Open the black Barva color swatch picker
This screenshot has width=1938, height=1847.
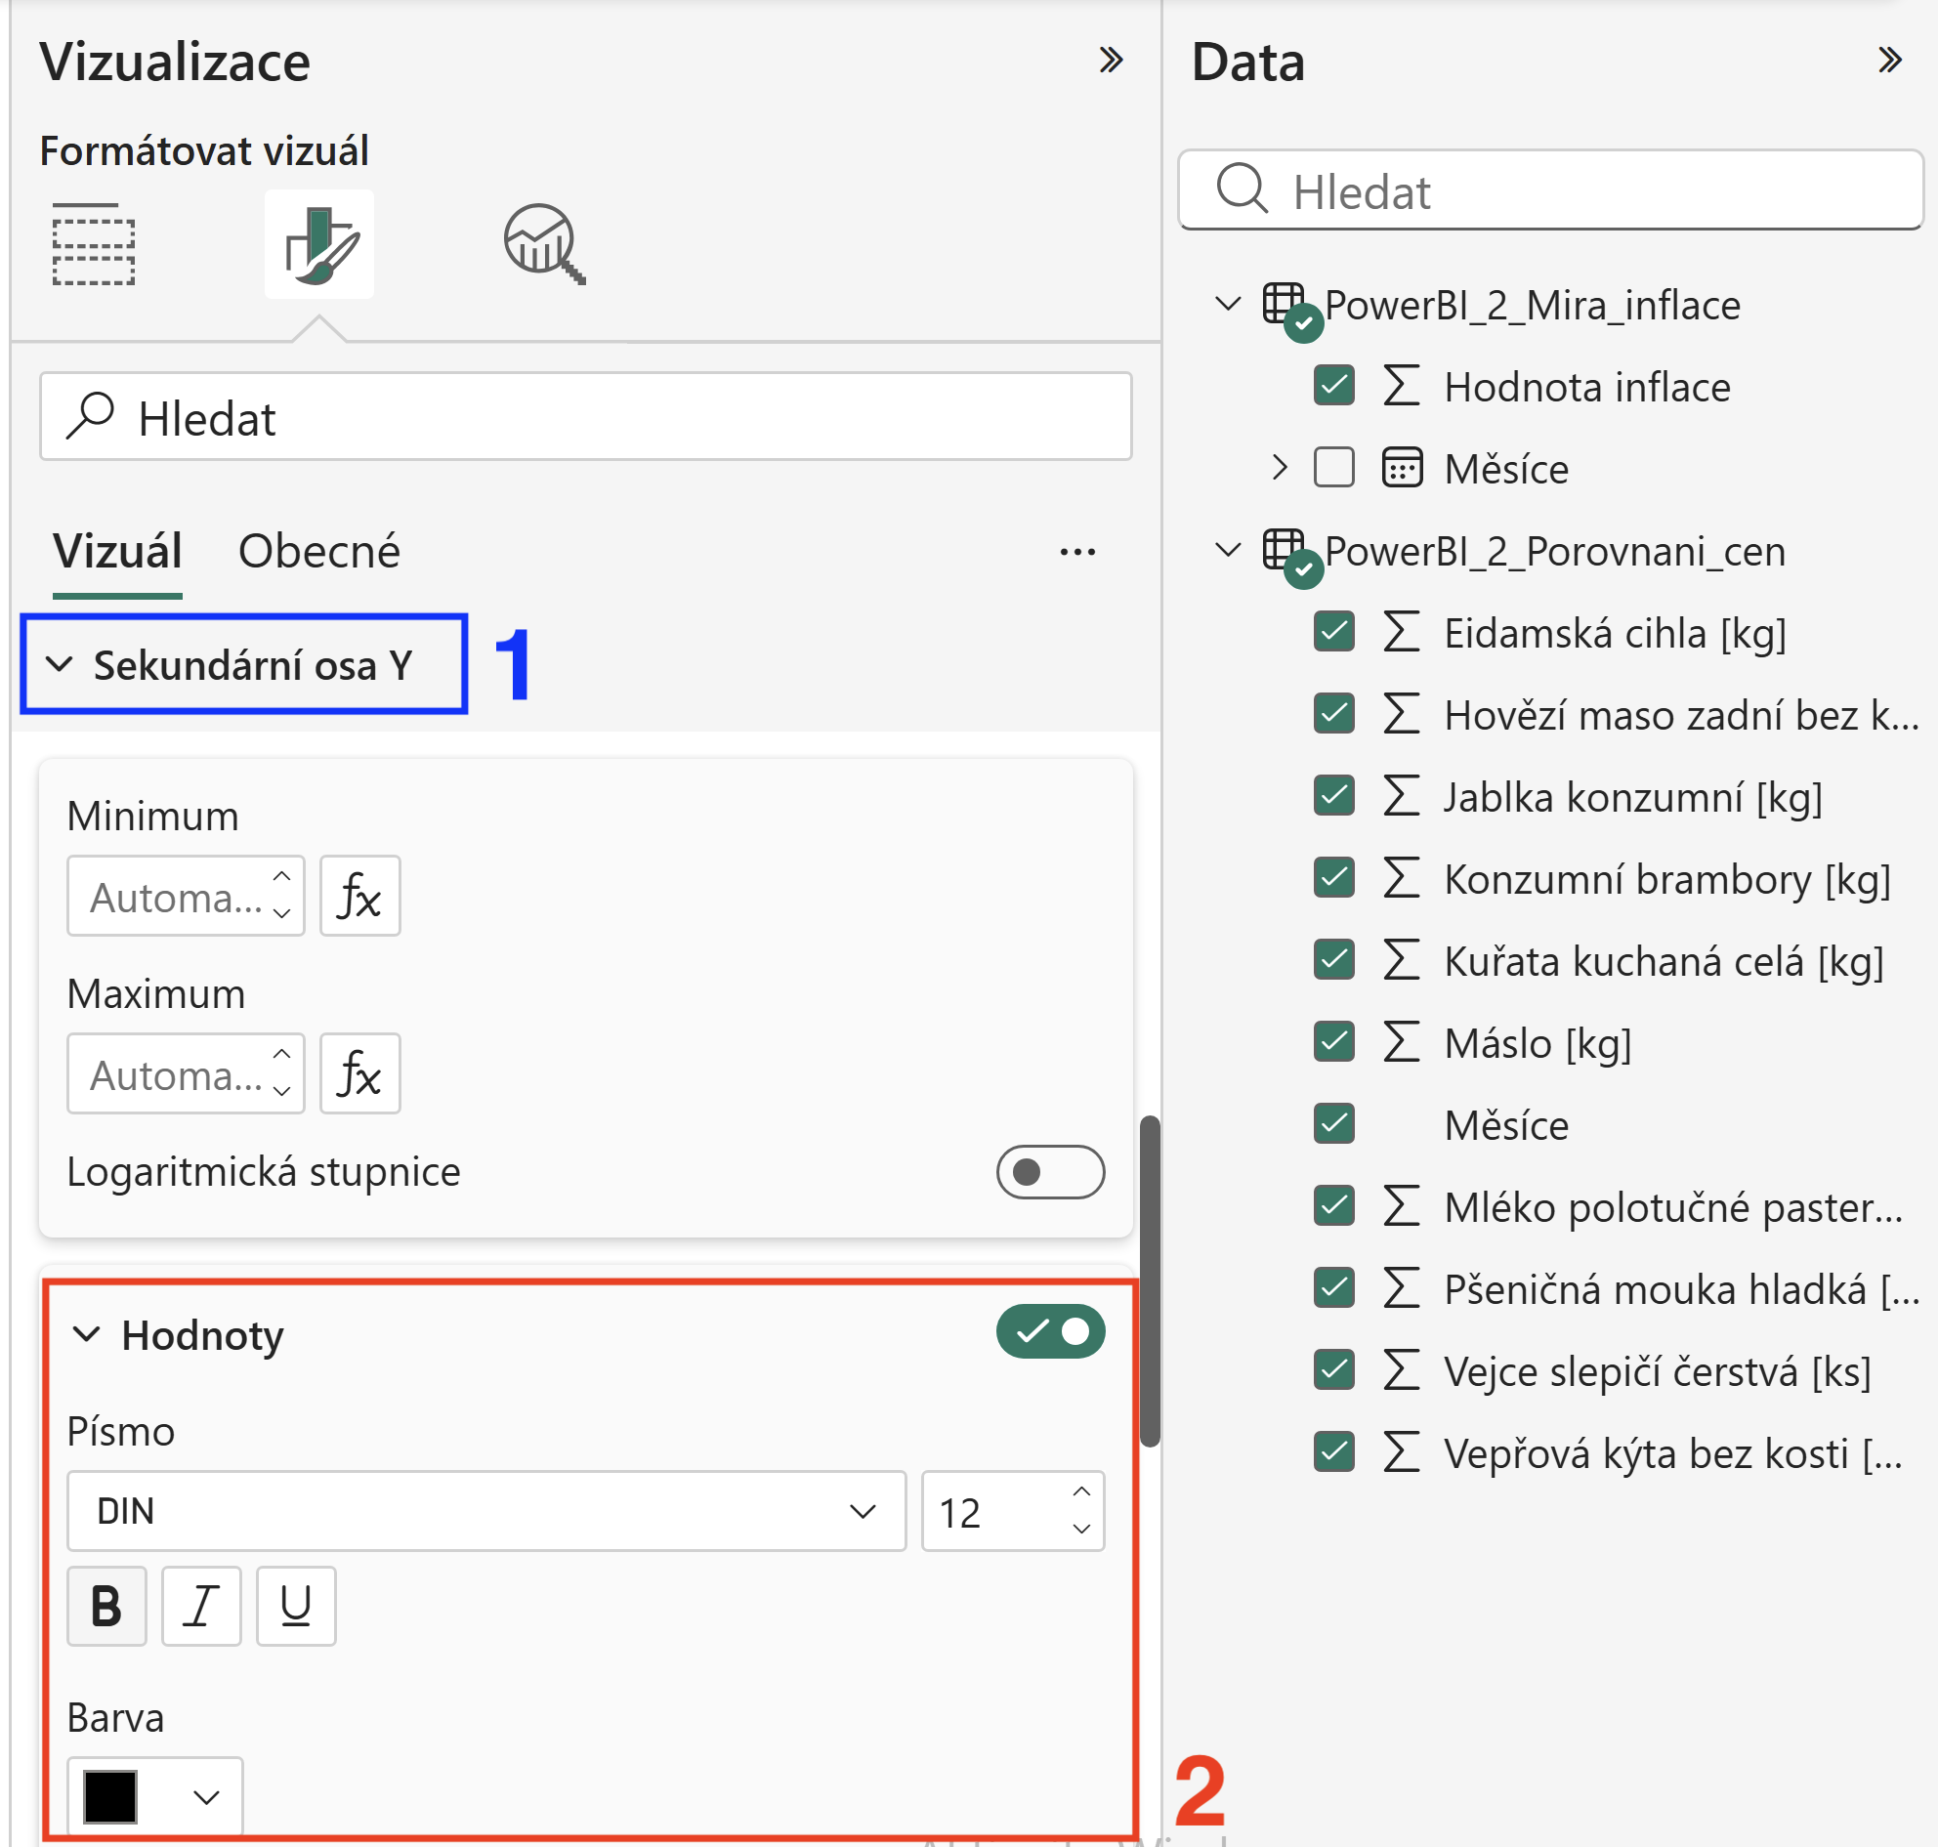(x=154, y=1797)
